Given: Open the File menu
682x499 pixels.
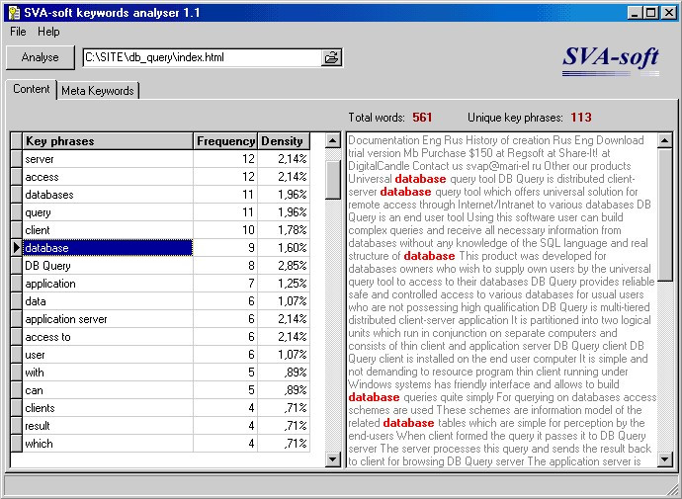Looking at the screenshot, I should point(18,32).
